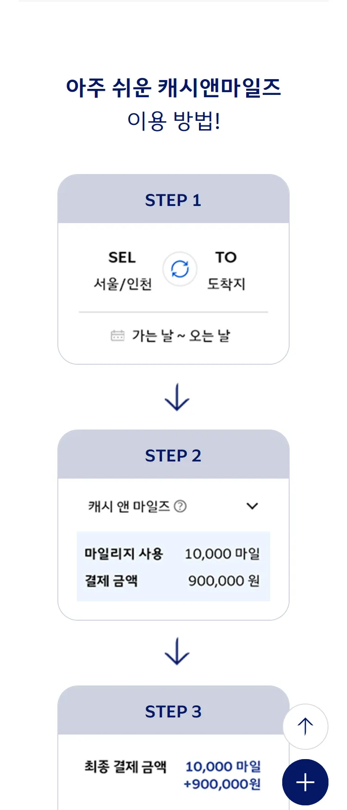This screenshot has width=347, height=810.
Task: Click the calendar icon beside travel dates
Action: [x=118, y=336]
